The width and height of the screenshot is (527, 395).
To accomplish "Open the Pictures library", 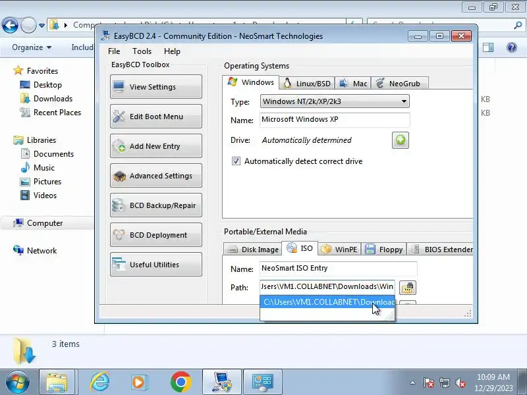I will [47, 182].
